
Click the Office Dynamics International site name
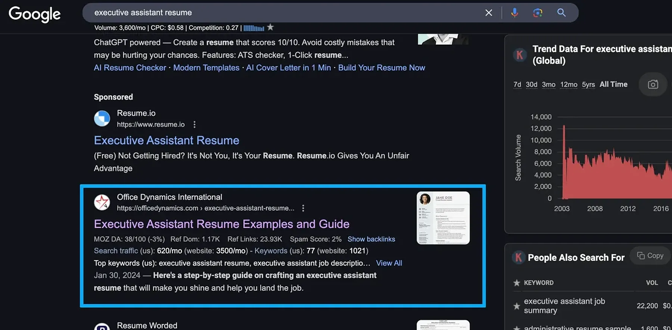point(169,197)
